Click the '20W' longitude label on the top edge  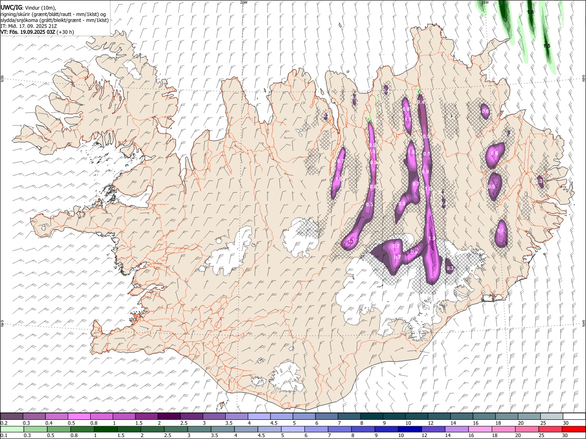click(244, 2)
